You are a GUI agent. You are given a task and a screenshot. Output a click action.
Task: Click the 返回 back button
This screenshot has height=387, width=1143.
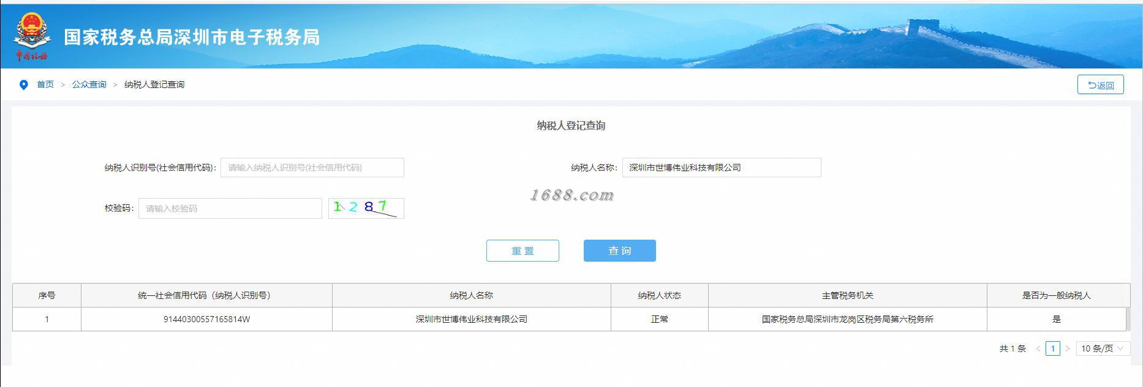[x=1101, y=85]
